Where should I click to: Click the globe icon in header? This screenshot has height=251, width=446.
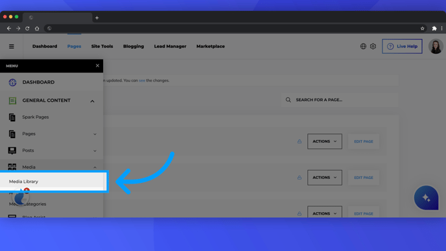click(x=363, y=46)
